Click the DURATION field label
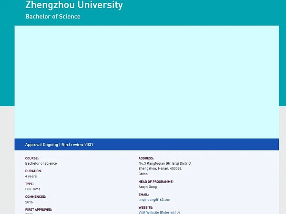This screenshot has width=286, height=214. tap(33, 171)
